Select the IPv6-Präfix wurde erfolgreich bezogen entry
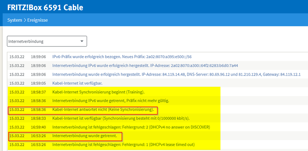This screenshot has width=308, height=151. coord(158,57)
